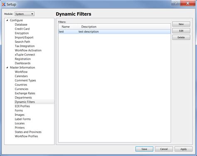Screen dimensions: 197x156
Task: Open Countries master information
Action: pos(21,85)
